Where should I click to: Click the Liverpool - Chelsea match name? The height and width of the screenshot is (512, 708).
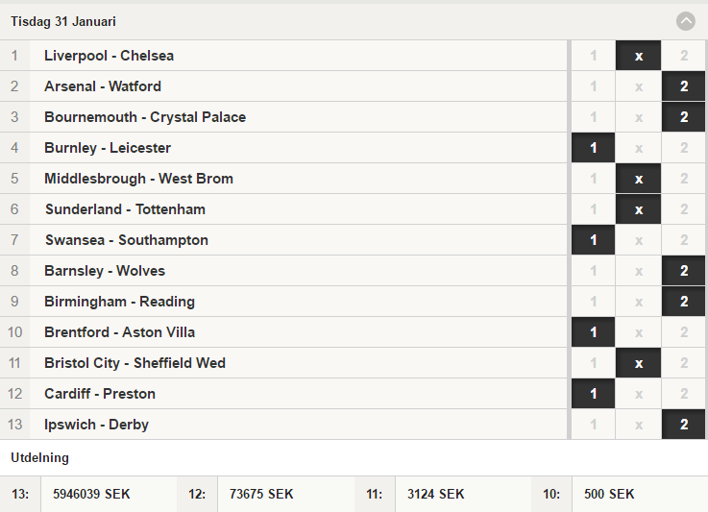pyautogui.click(x=109, y=56)
